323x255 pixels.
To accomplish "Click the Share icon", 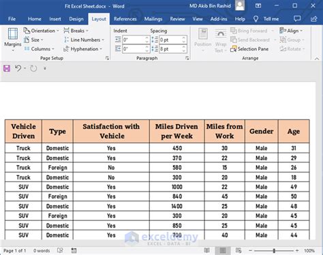I will [x=314, y=19].
